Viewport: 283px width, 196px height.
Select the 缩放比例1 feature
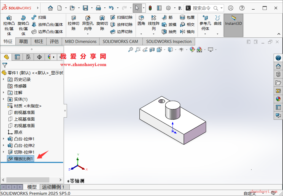(20, 159)
